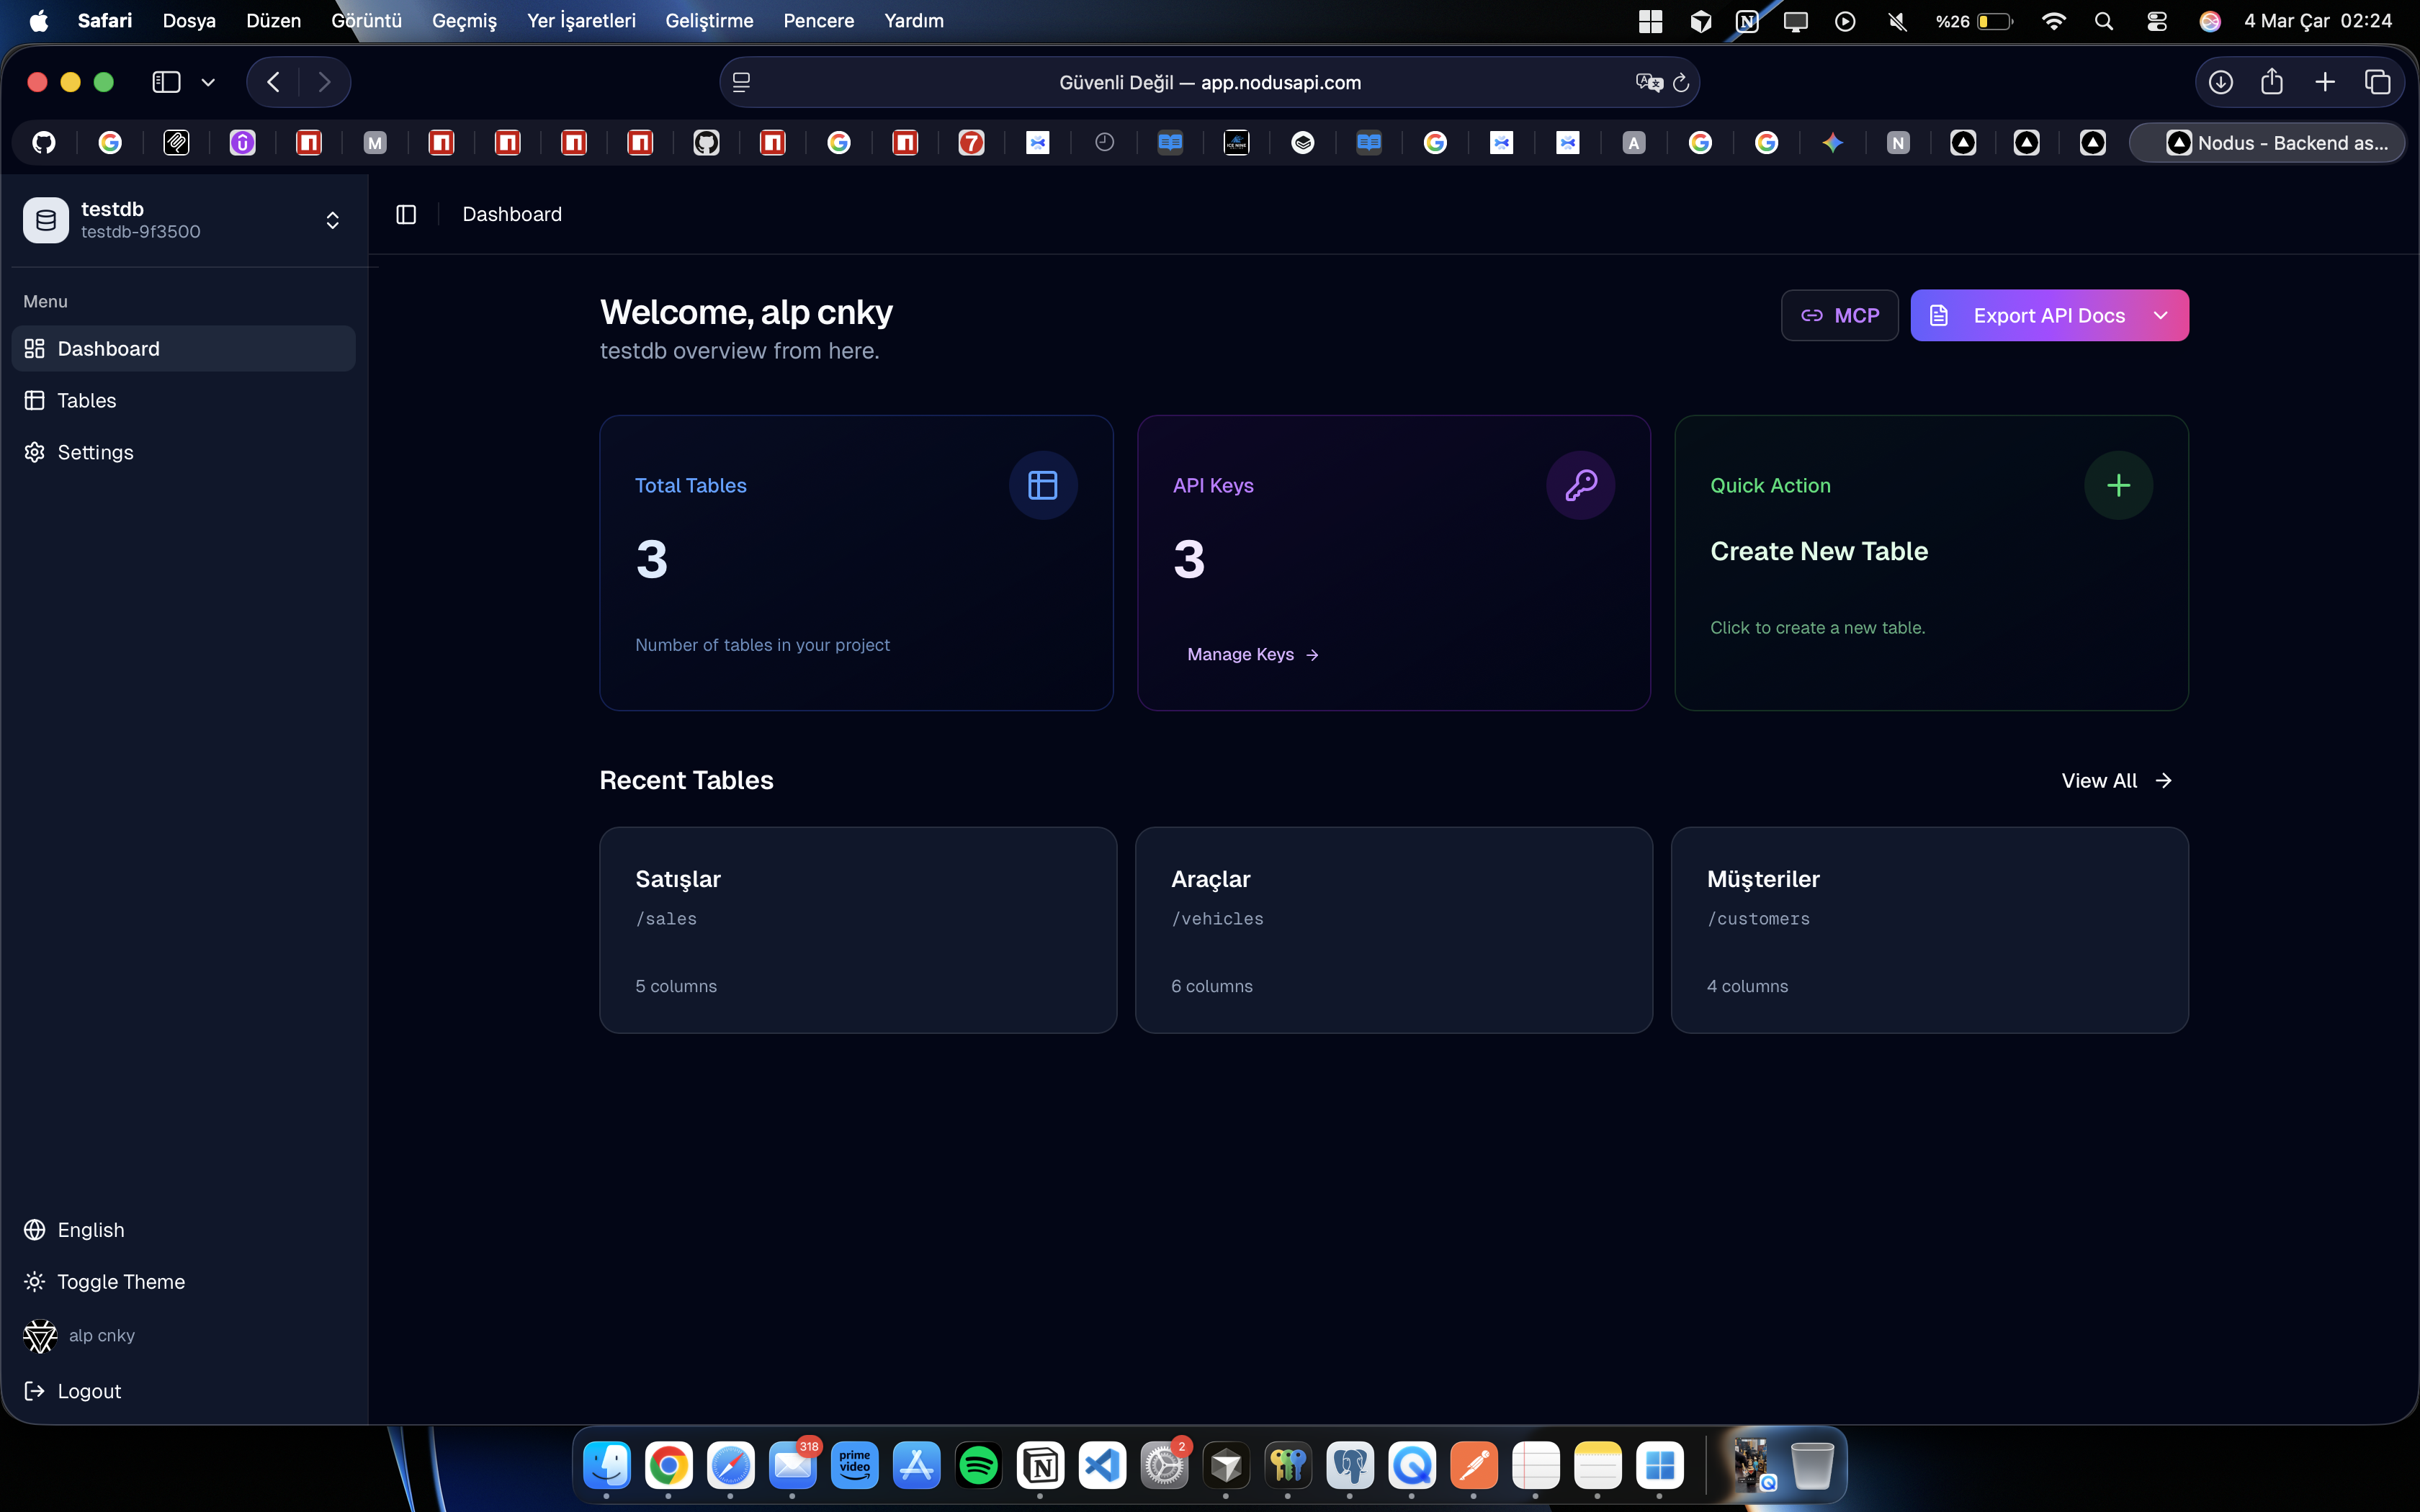Open the Safari tab overview chevron
This screenshot has width=2420, height=1512.
pos(208,82)
